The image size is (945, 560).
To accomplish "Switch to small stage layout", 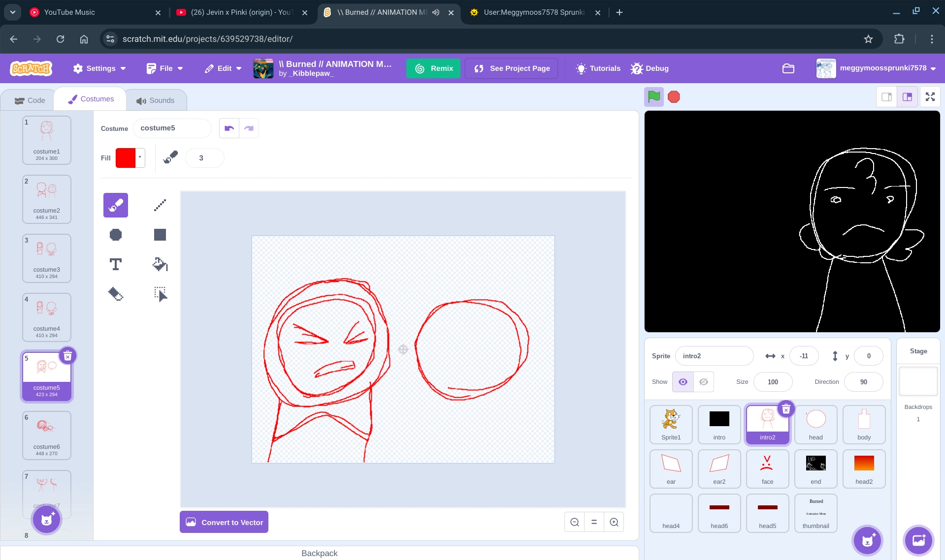I will pos(886,97).
